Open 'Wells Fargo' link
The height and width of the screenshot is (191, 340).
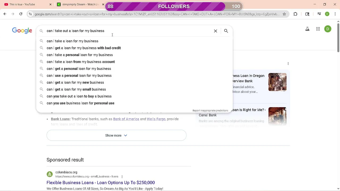click(x=156, y=119)
